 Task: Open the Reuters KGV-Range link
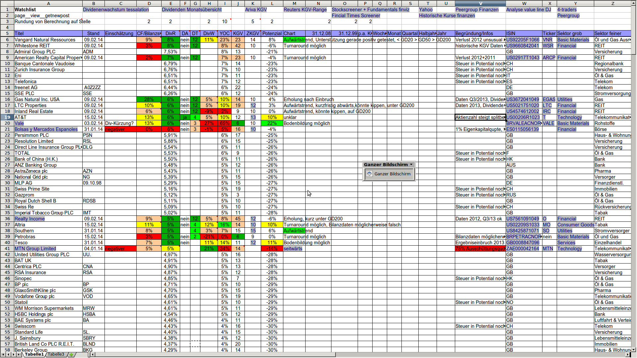pos(305,10)
